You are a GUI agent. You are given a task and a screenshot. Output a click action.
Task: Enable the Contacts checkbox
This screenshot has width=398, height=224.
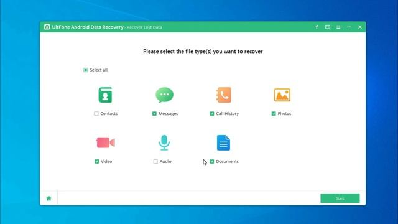click(x=96, y=113)
